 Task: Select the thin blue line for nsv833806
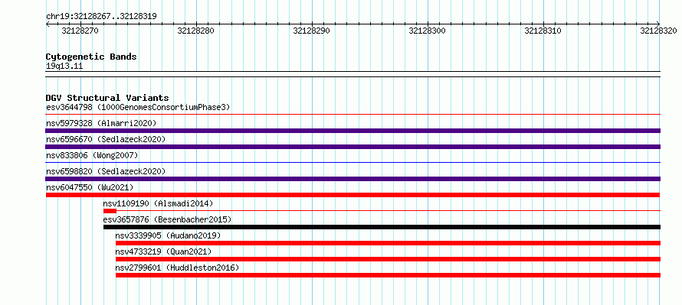(x=353, y=163)
